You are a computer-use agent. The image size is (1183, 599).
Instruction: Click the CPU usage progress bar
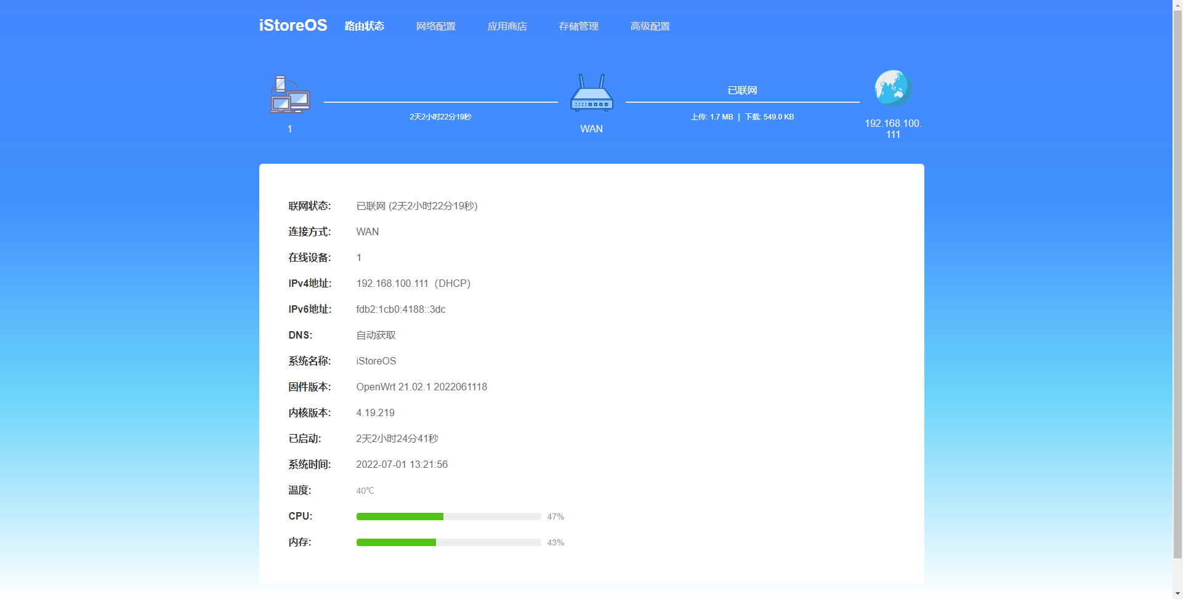click(448, 517)
